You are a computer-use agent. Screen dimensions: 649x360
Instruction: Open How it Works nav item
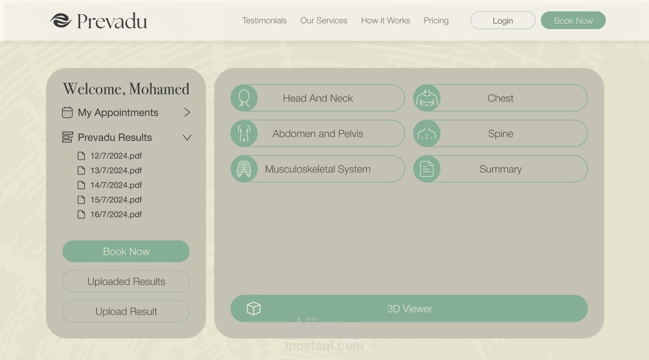tap(385, 21)
